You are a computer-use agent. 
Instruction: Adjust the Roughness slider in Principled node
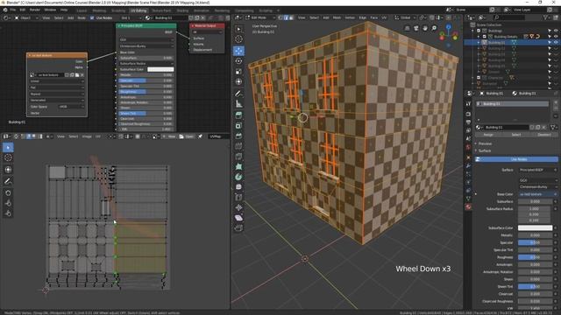click(146, 91)
